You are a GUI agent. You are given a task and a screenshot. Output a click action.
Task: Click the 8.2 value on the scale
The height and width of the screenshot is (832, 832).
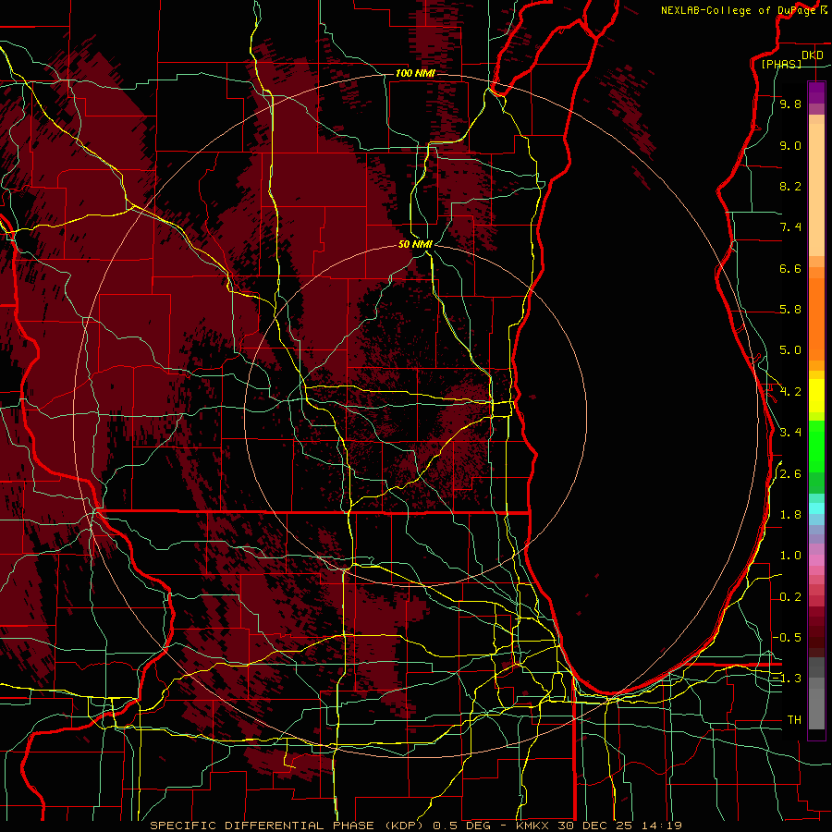(x=790, y=186)
